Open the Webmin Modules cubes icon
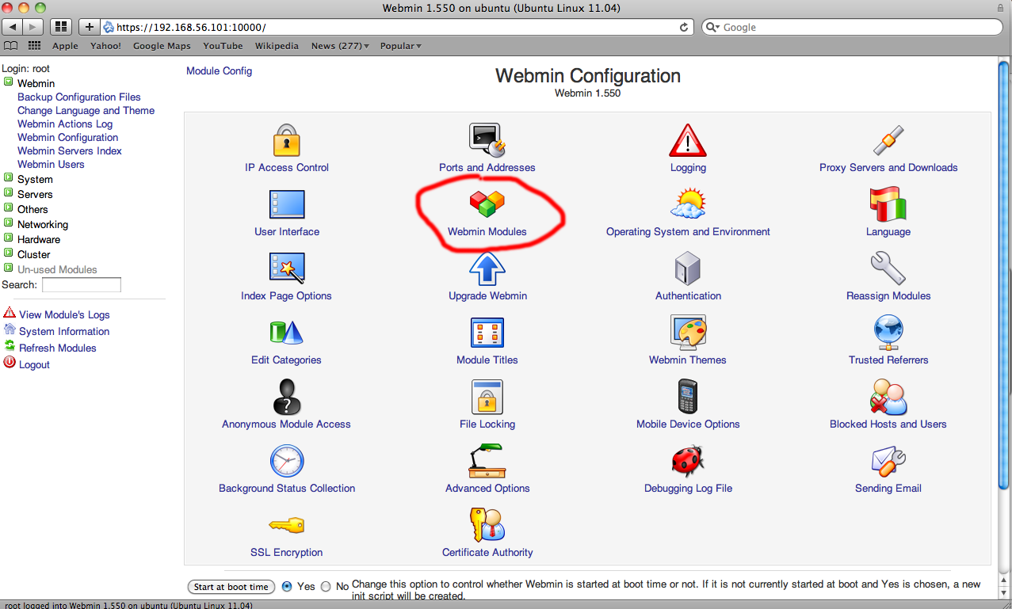The width and height of the screenshot is (1012, 609). (487, 204)
